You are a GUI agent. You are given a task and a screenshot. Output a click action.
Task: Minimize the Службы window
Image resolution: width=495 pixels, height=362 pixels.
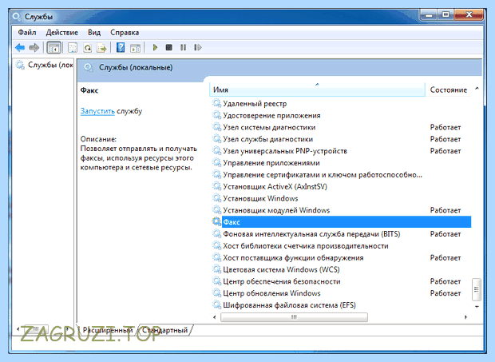(x=430, y=15)
